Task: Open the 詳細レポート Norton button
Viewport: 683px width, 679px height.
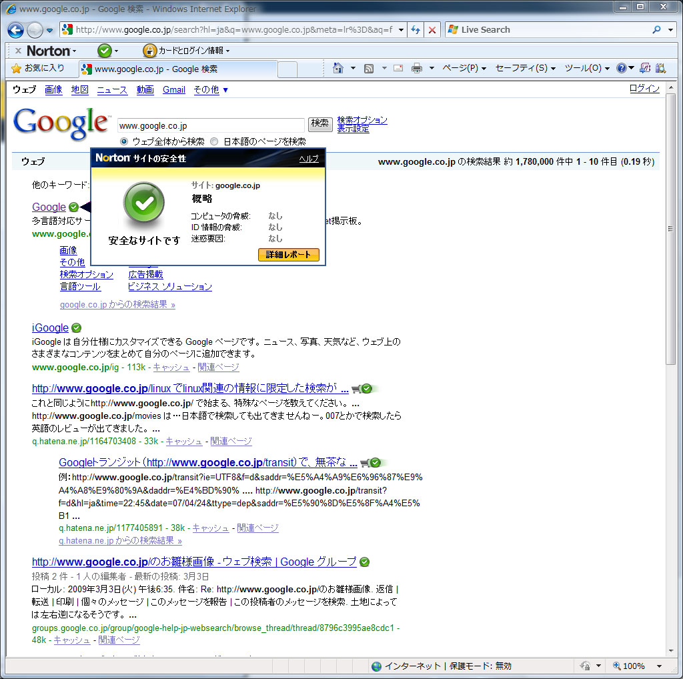Action: (x=288, y=254)
